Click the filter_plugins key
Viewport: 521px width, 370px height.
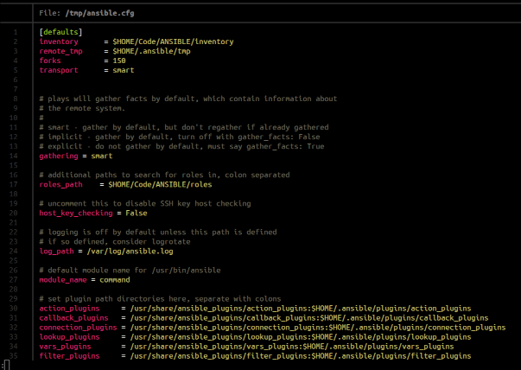pos(69,356)
